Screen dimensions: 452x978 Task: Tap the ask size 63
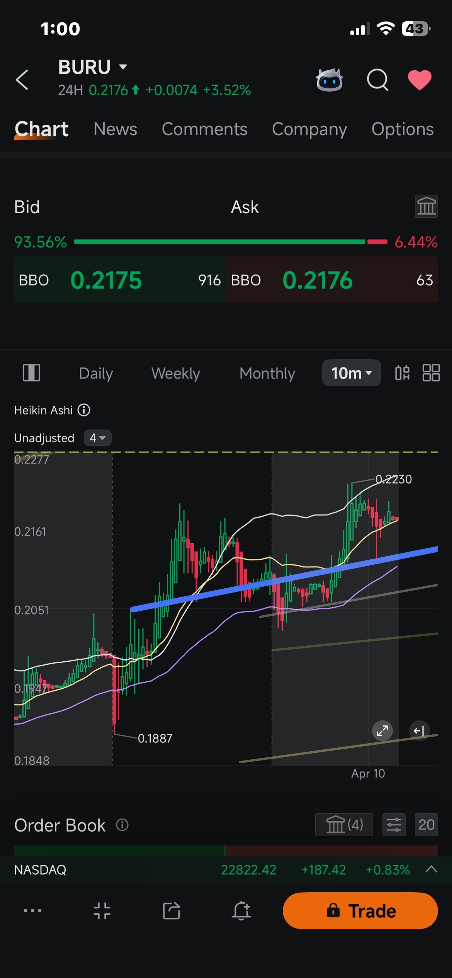pos(425,280)
